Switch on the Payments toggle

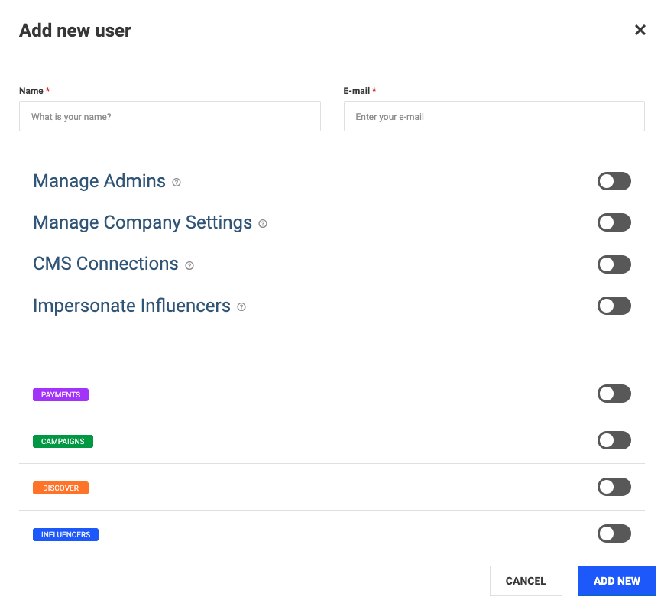614,394
